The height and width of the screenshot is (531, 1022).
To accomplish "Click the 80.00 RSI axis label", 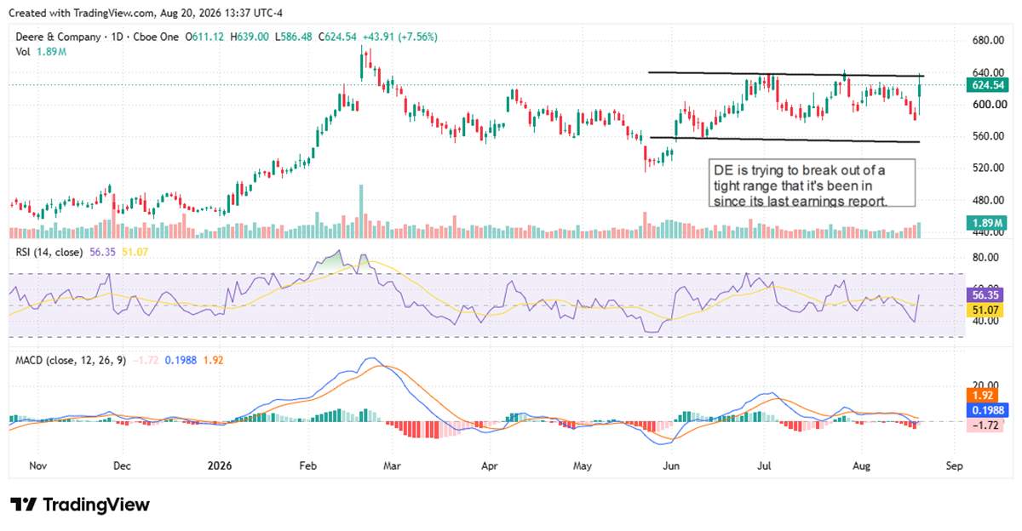I will point(986,258).
